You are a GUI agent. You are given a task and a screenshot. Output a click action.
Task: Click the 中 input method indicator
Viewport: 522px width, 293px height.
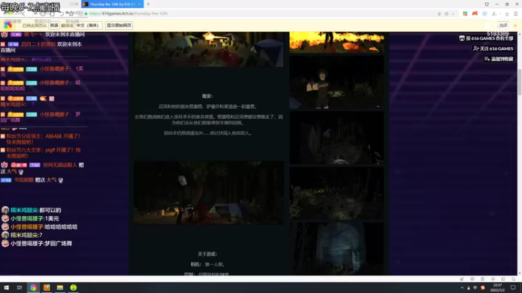[x=475, y=288]
